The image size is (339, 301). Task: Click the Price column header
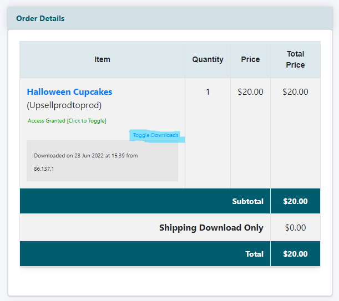coord(250,59)
